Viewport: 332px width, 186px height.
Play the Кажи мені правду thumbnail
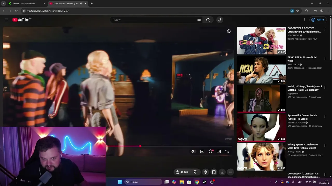(x=261, y=99)
